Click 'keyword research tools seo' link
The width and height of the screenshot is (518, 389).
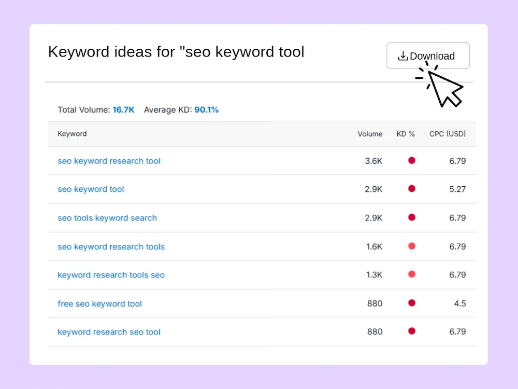pyautogui.click(x=111, y=275)
